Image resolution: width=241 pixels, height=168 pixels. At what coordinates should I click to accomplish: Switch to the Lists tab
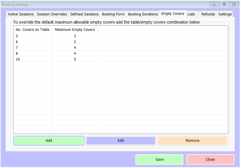point(191,14)
